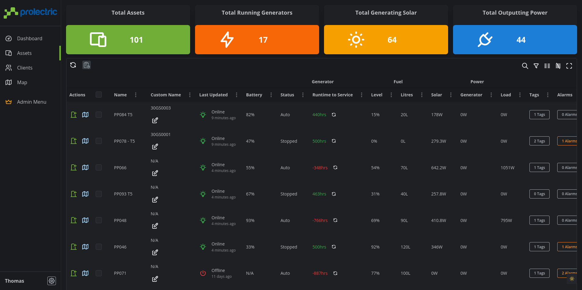Viewport: 582px width, 290px height.
Task: Check the select-all header checkbox
Action: pos(99,95)
